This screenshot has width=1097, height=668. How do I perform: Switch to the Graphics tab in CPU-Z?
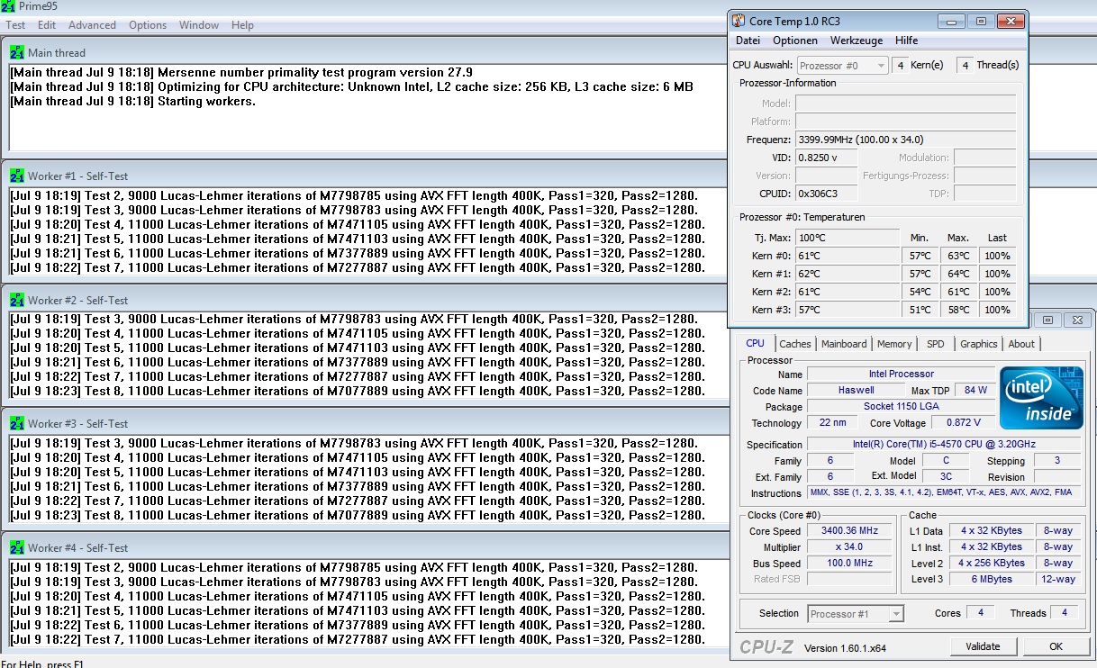click(x=978, y=344)
